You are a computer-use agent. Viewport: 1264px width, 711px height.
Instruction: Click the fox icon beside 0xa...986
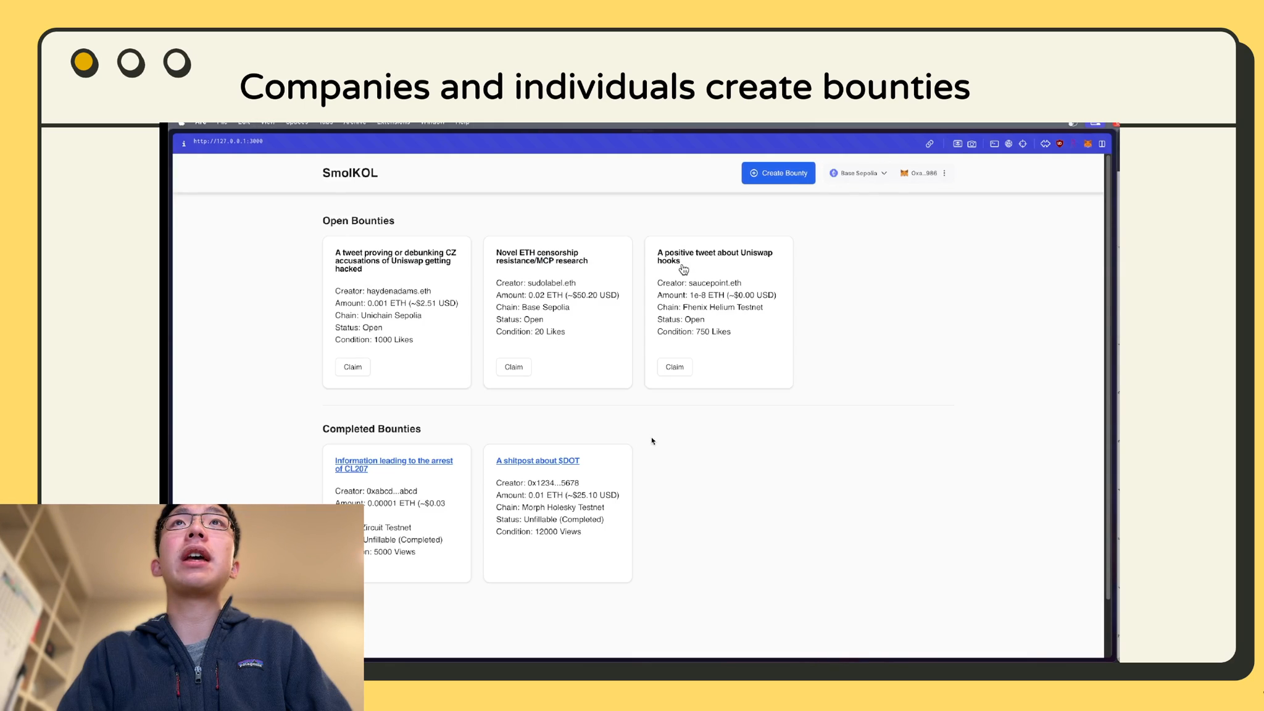pyautogui.click(x=904, y=173)
